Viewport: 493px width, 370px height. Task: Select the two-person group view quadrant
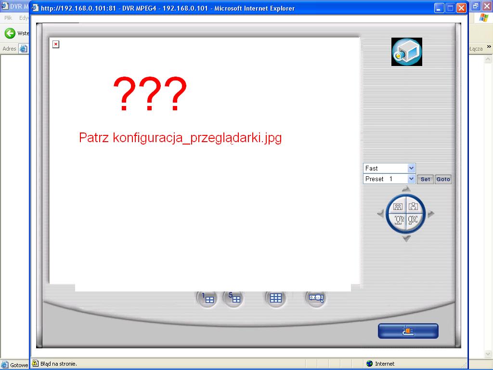[398, 206]
